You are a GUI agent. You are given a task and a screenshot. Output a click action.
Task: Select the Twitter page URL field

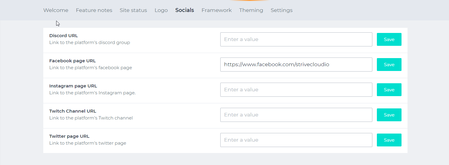pyautogui.click(x=296, y=140)
